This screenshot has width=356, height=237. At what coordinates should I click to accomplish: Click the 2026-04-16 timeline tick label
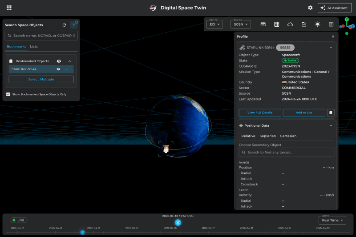click(170, 228)
